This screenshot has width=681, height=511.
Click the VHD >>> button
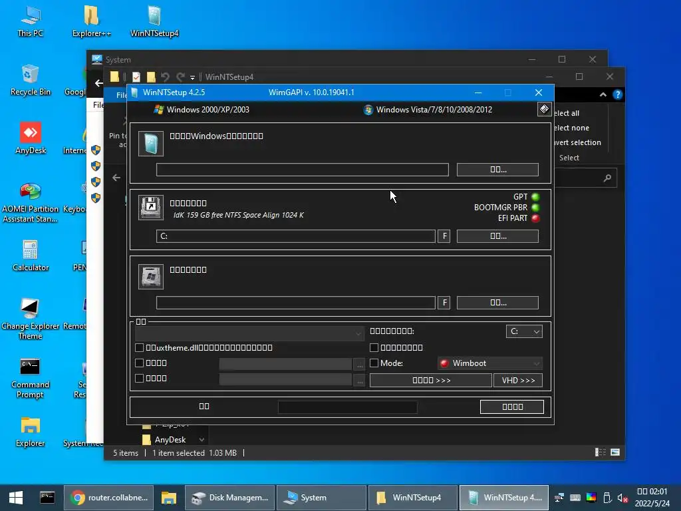pos(518,380)
